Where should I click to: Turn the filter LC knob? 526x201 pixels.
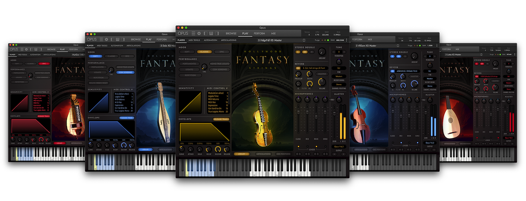coord(299,84)
